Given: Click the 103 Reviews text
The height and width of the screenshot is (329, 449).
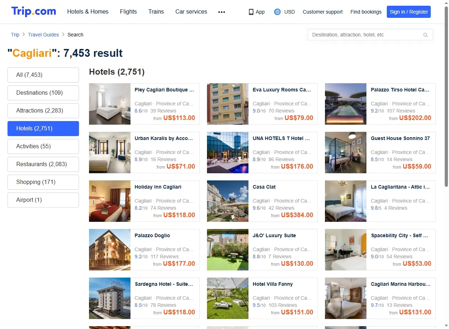Looking at the screenshot, I should click(283, 305).
